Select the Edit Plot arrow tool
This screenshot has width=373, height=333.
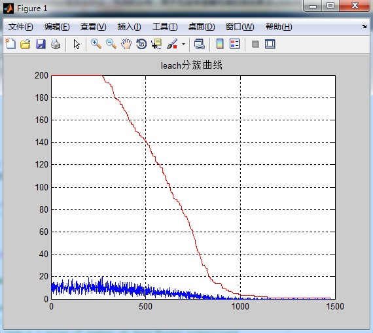coord(77,44)
